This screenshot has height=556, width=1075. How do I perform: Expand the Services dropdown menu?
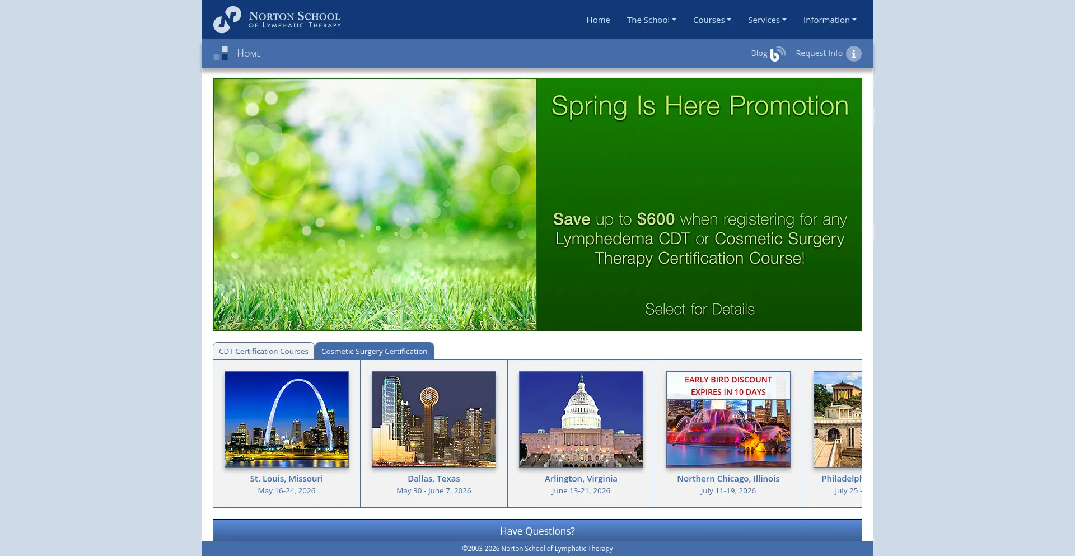tap(767, 20)
